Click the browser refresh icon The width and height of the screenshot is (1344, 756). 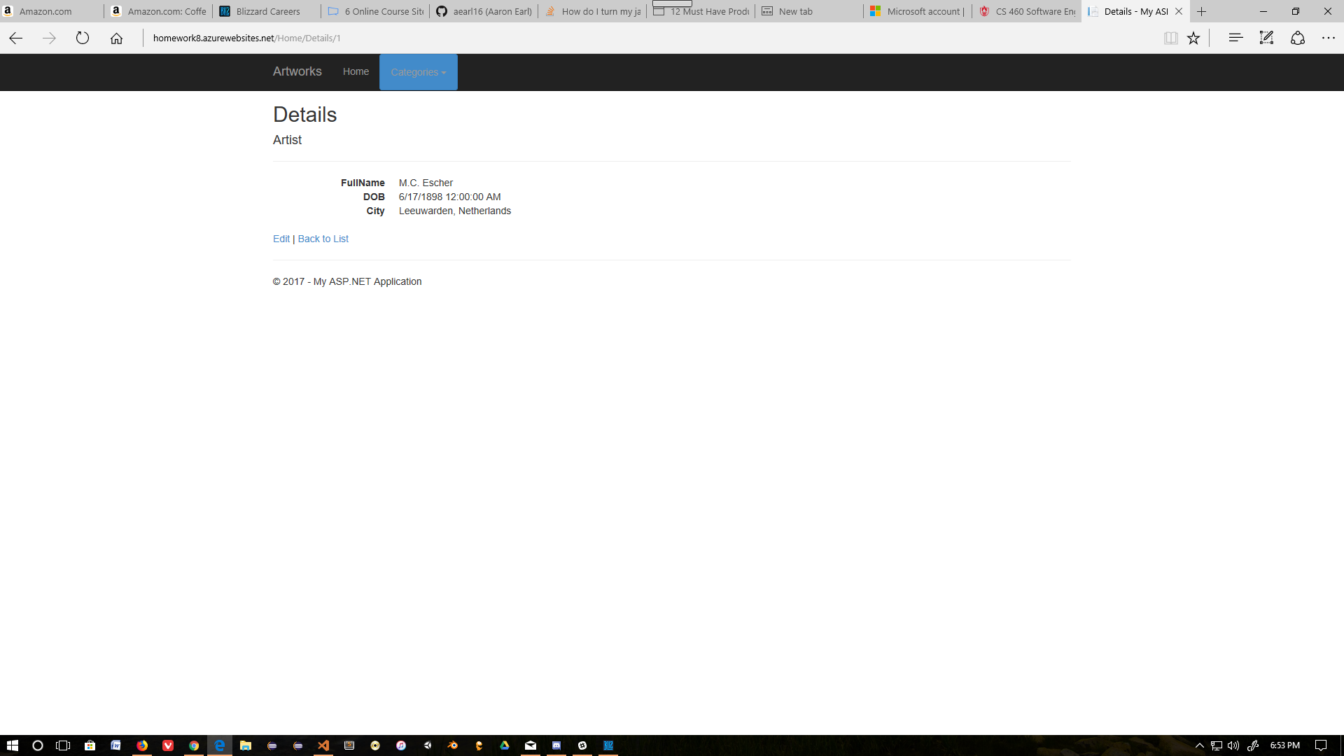tap(83, 38)
